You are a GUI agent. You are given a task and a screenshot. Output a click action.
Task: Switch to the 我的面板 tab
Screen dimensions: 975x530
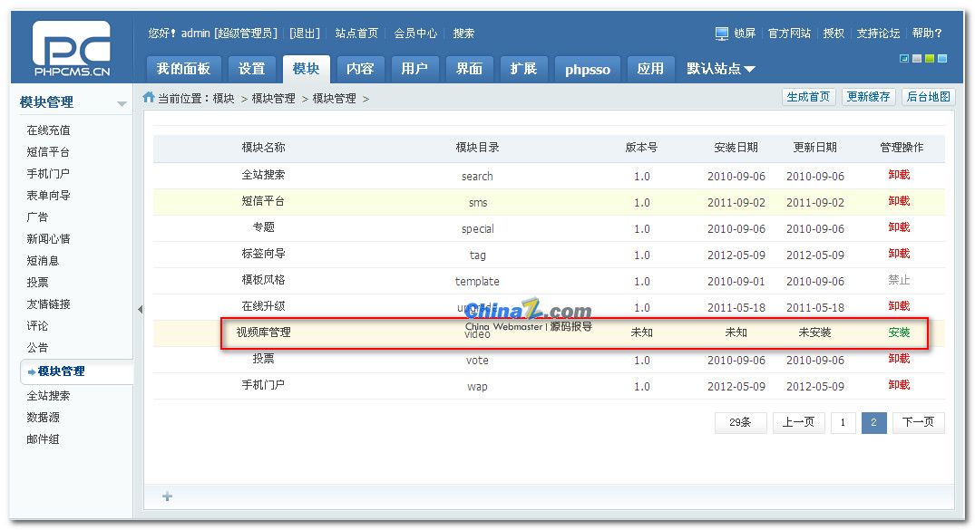pos(183,69)
